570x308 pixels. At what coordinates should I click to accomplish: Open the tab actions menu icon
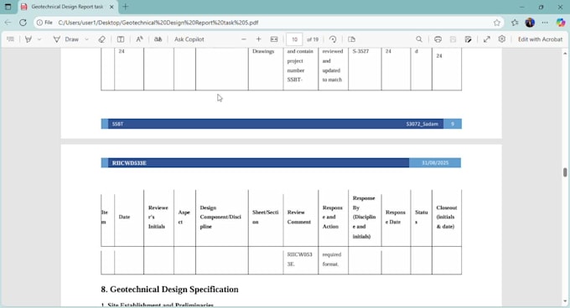click(x=8, y=7)
